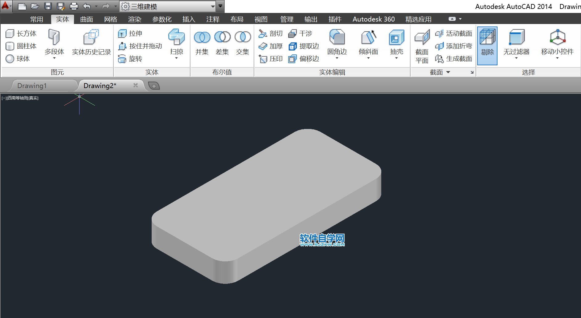
Task: Click the Save As icon
Action: click(61, 6)
